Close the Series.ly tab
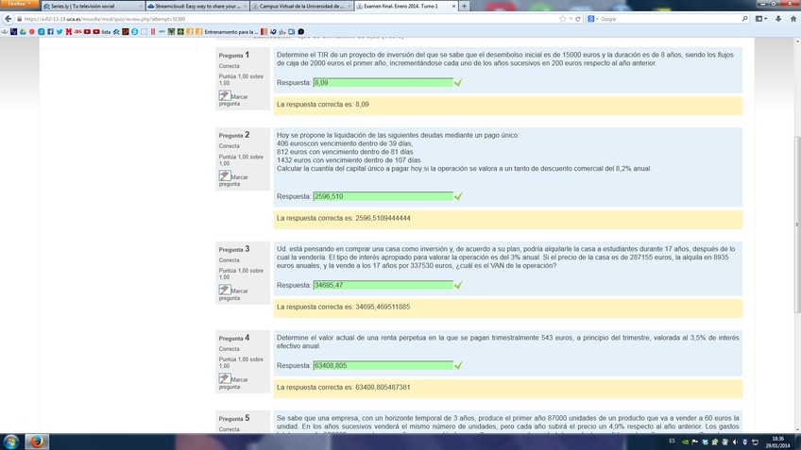The width and height of the screenshot is (801, 450). click(141, 6)
